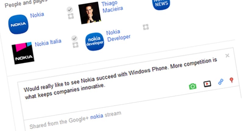Viewport: 247px width, 131px height.
Task: Click add-to-circles icon beside Nokia Italia
Action: [75, 45]
